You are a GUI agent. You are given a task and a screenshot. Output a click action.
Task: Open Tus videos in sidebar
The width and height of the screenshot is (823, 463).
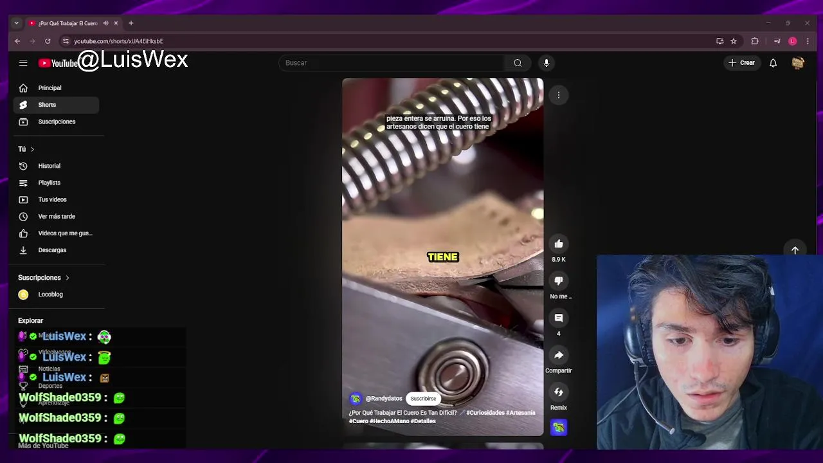tap(57, 199)
